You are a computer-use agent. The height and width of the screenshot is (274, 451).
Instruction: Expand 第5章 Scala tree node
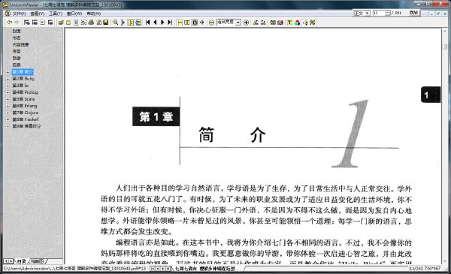pyautogui.click(x=8, y=99)
